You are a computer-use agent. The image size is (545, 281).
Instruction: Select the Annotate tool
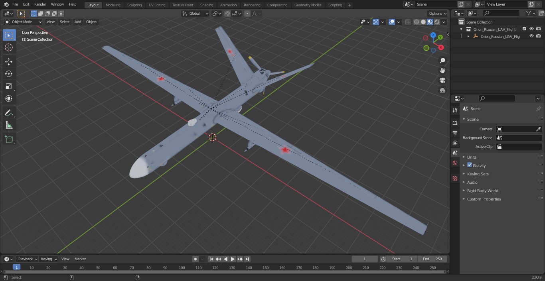(9, 113)
